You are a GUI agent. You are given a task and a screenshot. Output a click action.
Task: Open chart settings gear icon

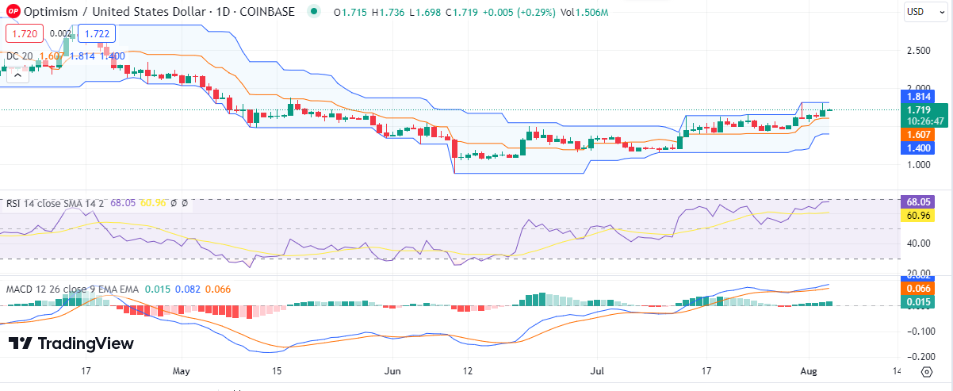click(x=926, y=371)
